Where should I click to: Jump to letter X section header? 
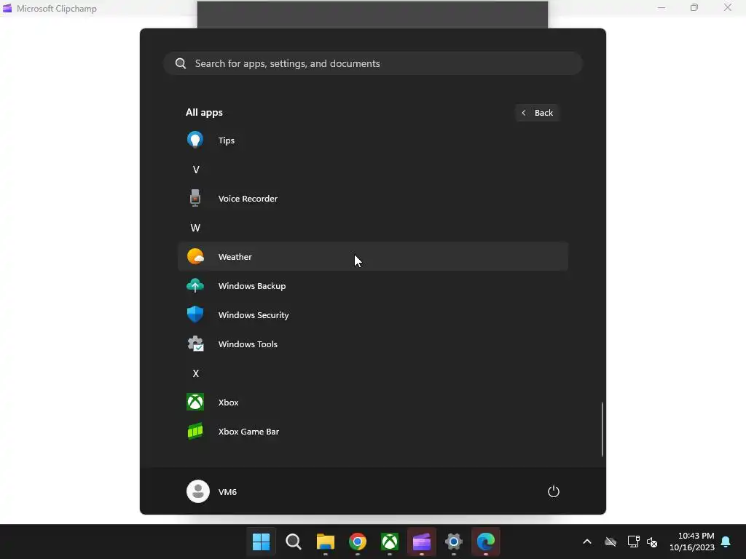[x=195, y=373]
